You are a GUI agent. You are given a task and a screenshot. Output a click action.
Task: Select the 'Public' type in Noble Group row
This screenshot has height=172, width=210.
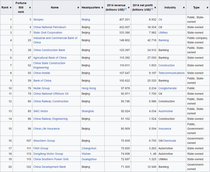[x=191, y=88]
